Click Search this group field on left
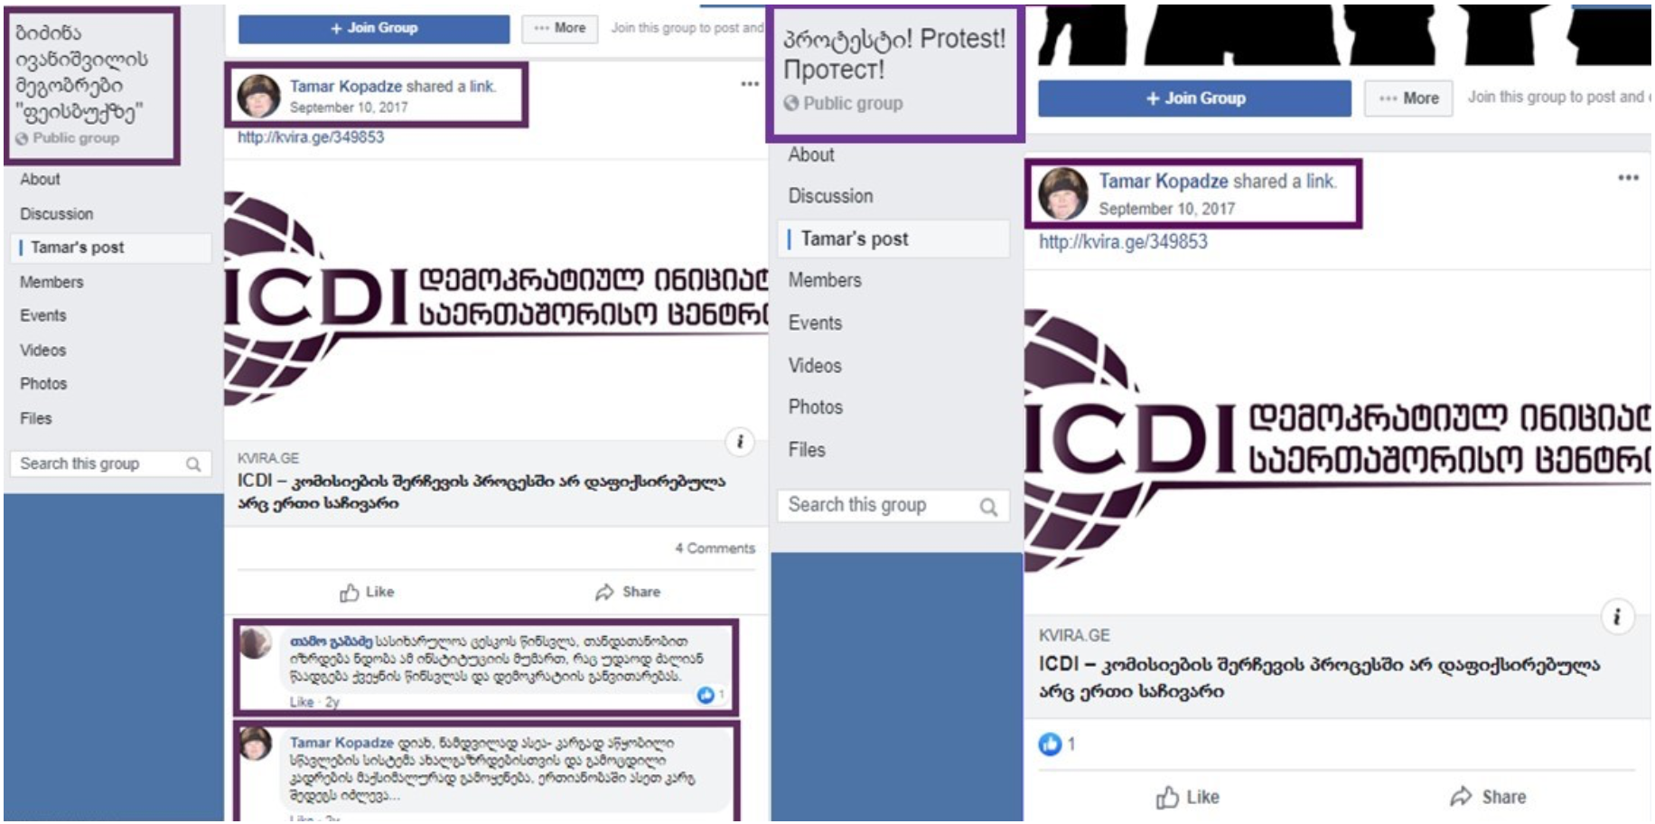The height and width of the screenshot is (824, 1655). [x=110, y=463]
